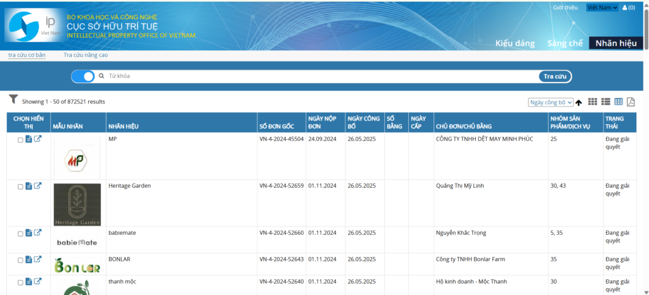View the Bonlar logo thumbnail

(x=77, y=266)
